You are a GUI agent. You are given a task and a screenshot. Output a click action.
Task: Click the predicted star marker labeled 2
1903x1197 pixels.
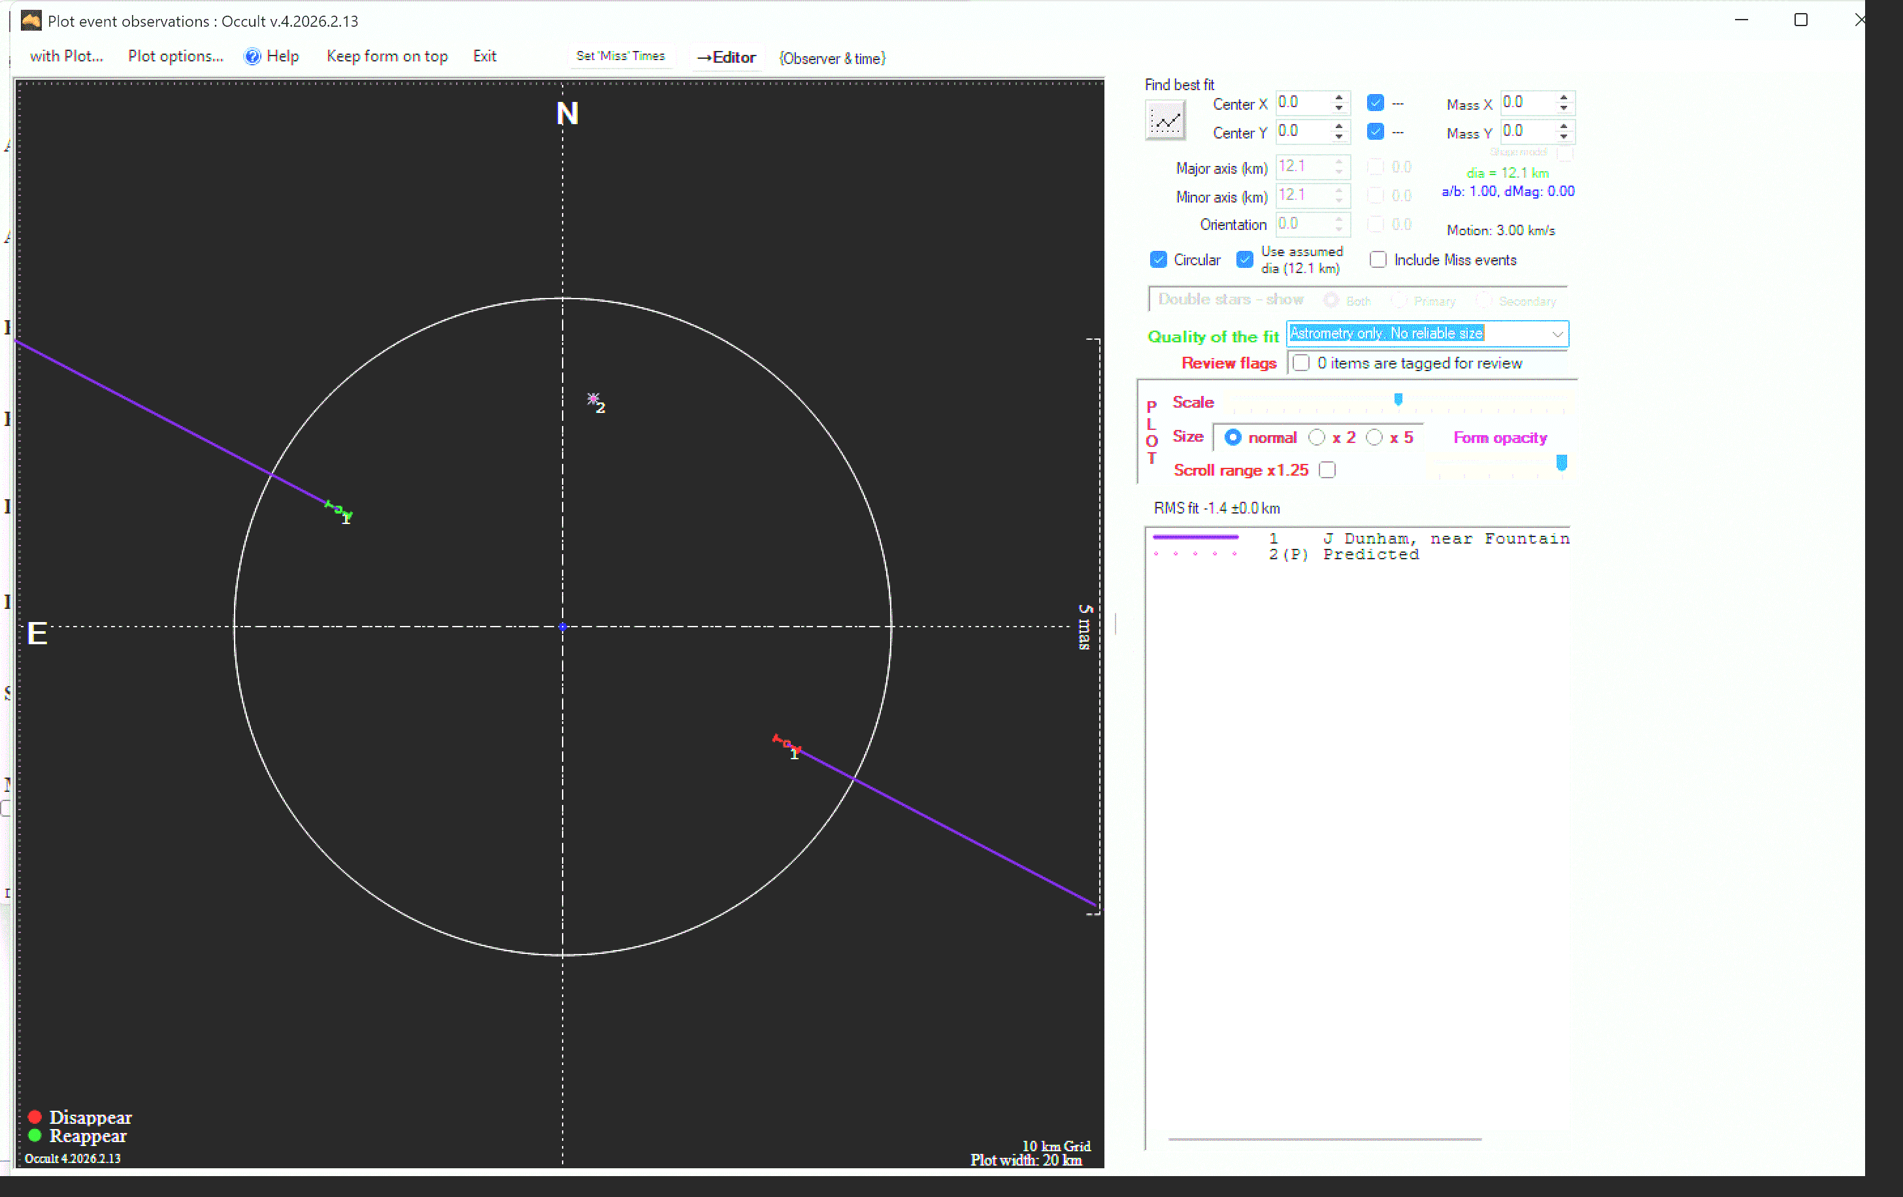click(x=593, y=400)
